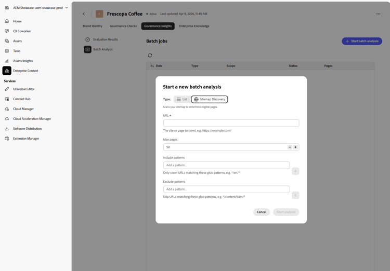Click the Start batch analysis button
390x271 pixels.
pos(362,41)
